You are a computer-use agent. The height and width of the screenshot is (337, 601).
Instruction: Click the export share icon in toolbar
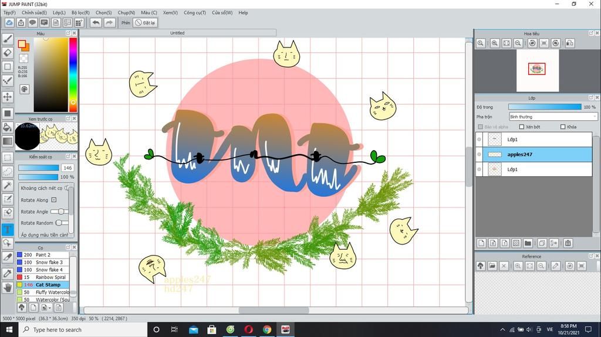(21, 23)
